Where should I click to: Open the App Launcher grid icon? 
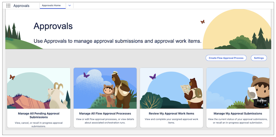8,6
